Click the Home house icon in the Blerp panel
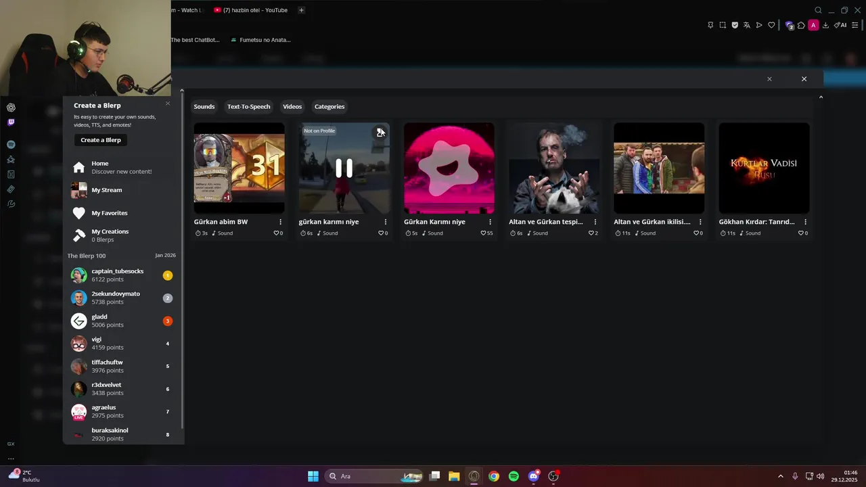Viewport: 866px width, 487px height. pos(79,167)
